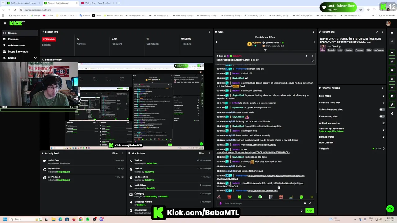Open the hamburger menu beside Kick logo

click(5, 23)
